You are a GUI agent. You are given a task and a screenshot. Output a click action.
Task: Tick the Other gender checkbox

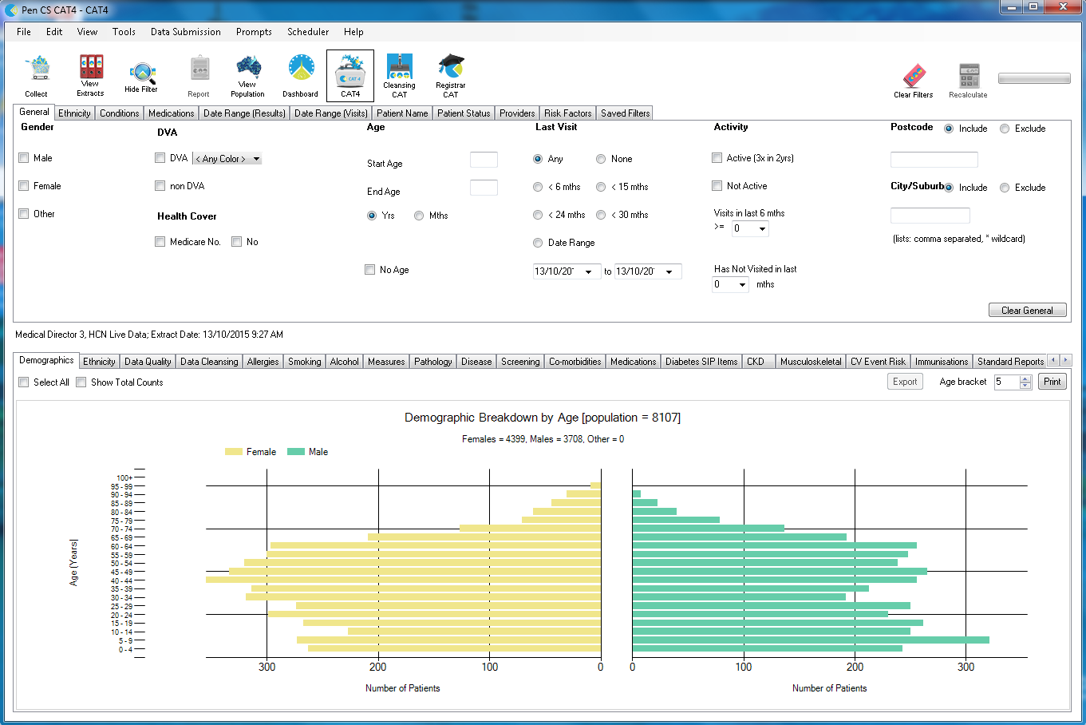tap(24, 214)
